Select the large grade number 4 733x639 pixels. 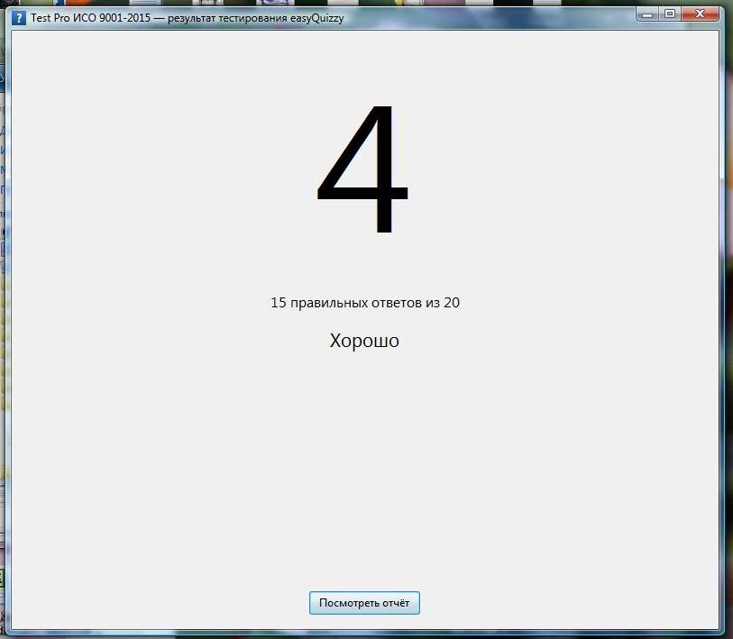[x=363, y=170]
